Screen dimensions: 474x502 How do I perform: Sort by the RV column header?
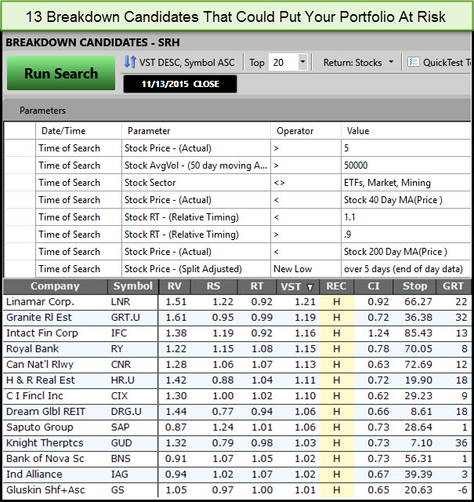175,286
